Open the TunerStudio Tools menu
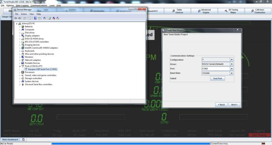 tap(52, 5)
